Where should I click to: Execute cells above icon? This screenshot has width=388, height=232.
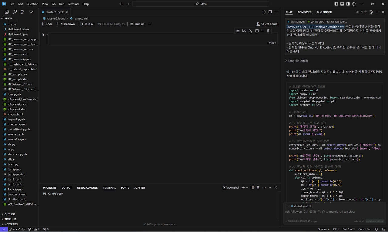[x=244, y=31]
